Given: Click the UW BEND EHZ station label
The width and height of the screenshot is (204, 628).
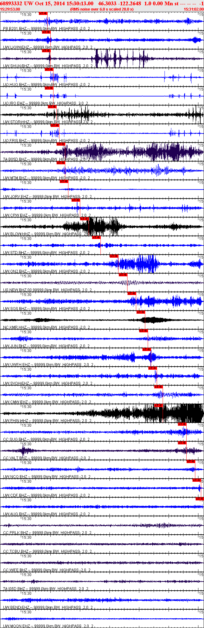Looking at the screenshot, I should pos(16,607).
